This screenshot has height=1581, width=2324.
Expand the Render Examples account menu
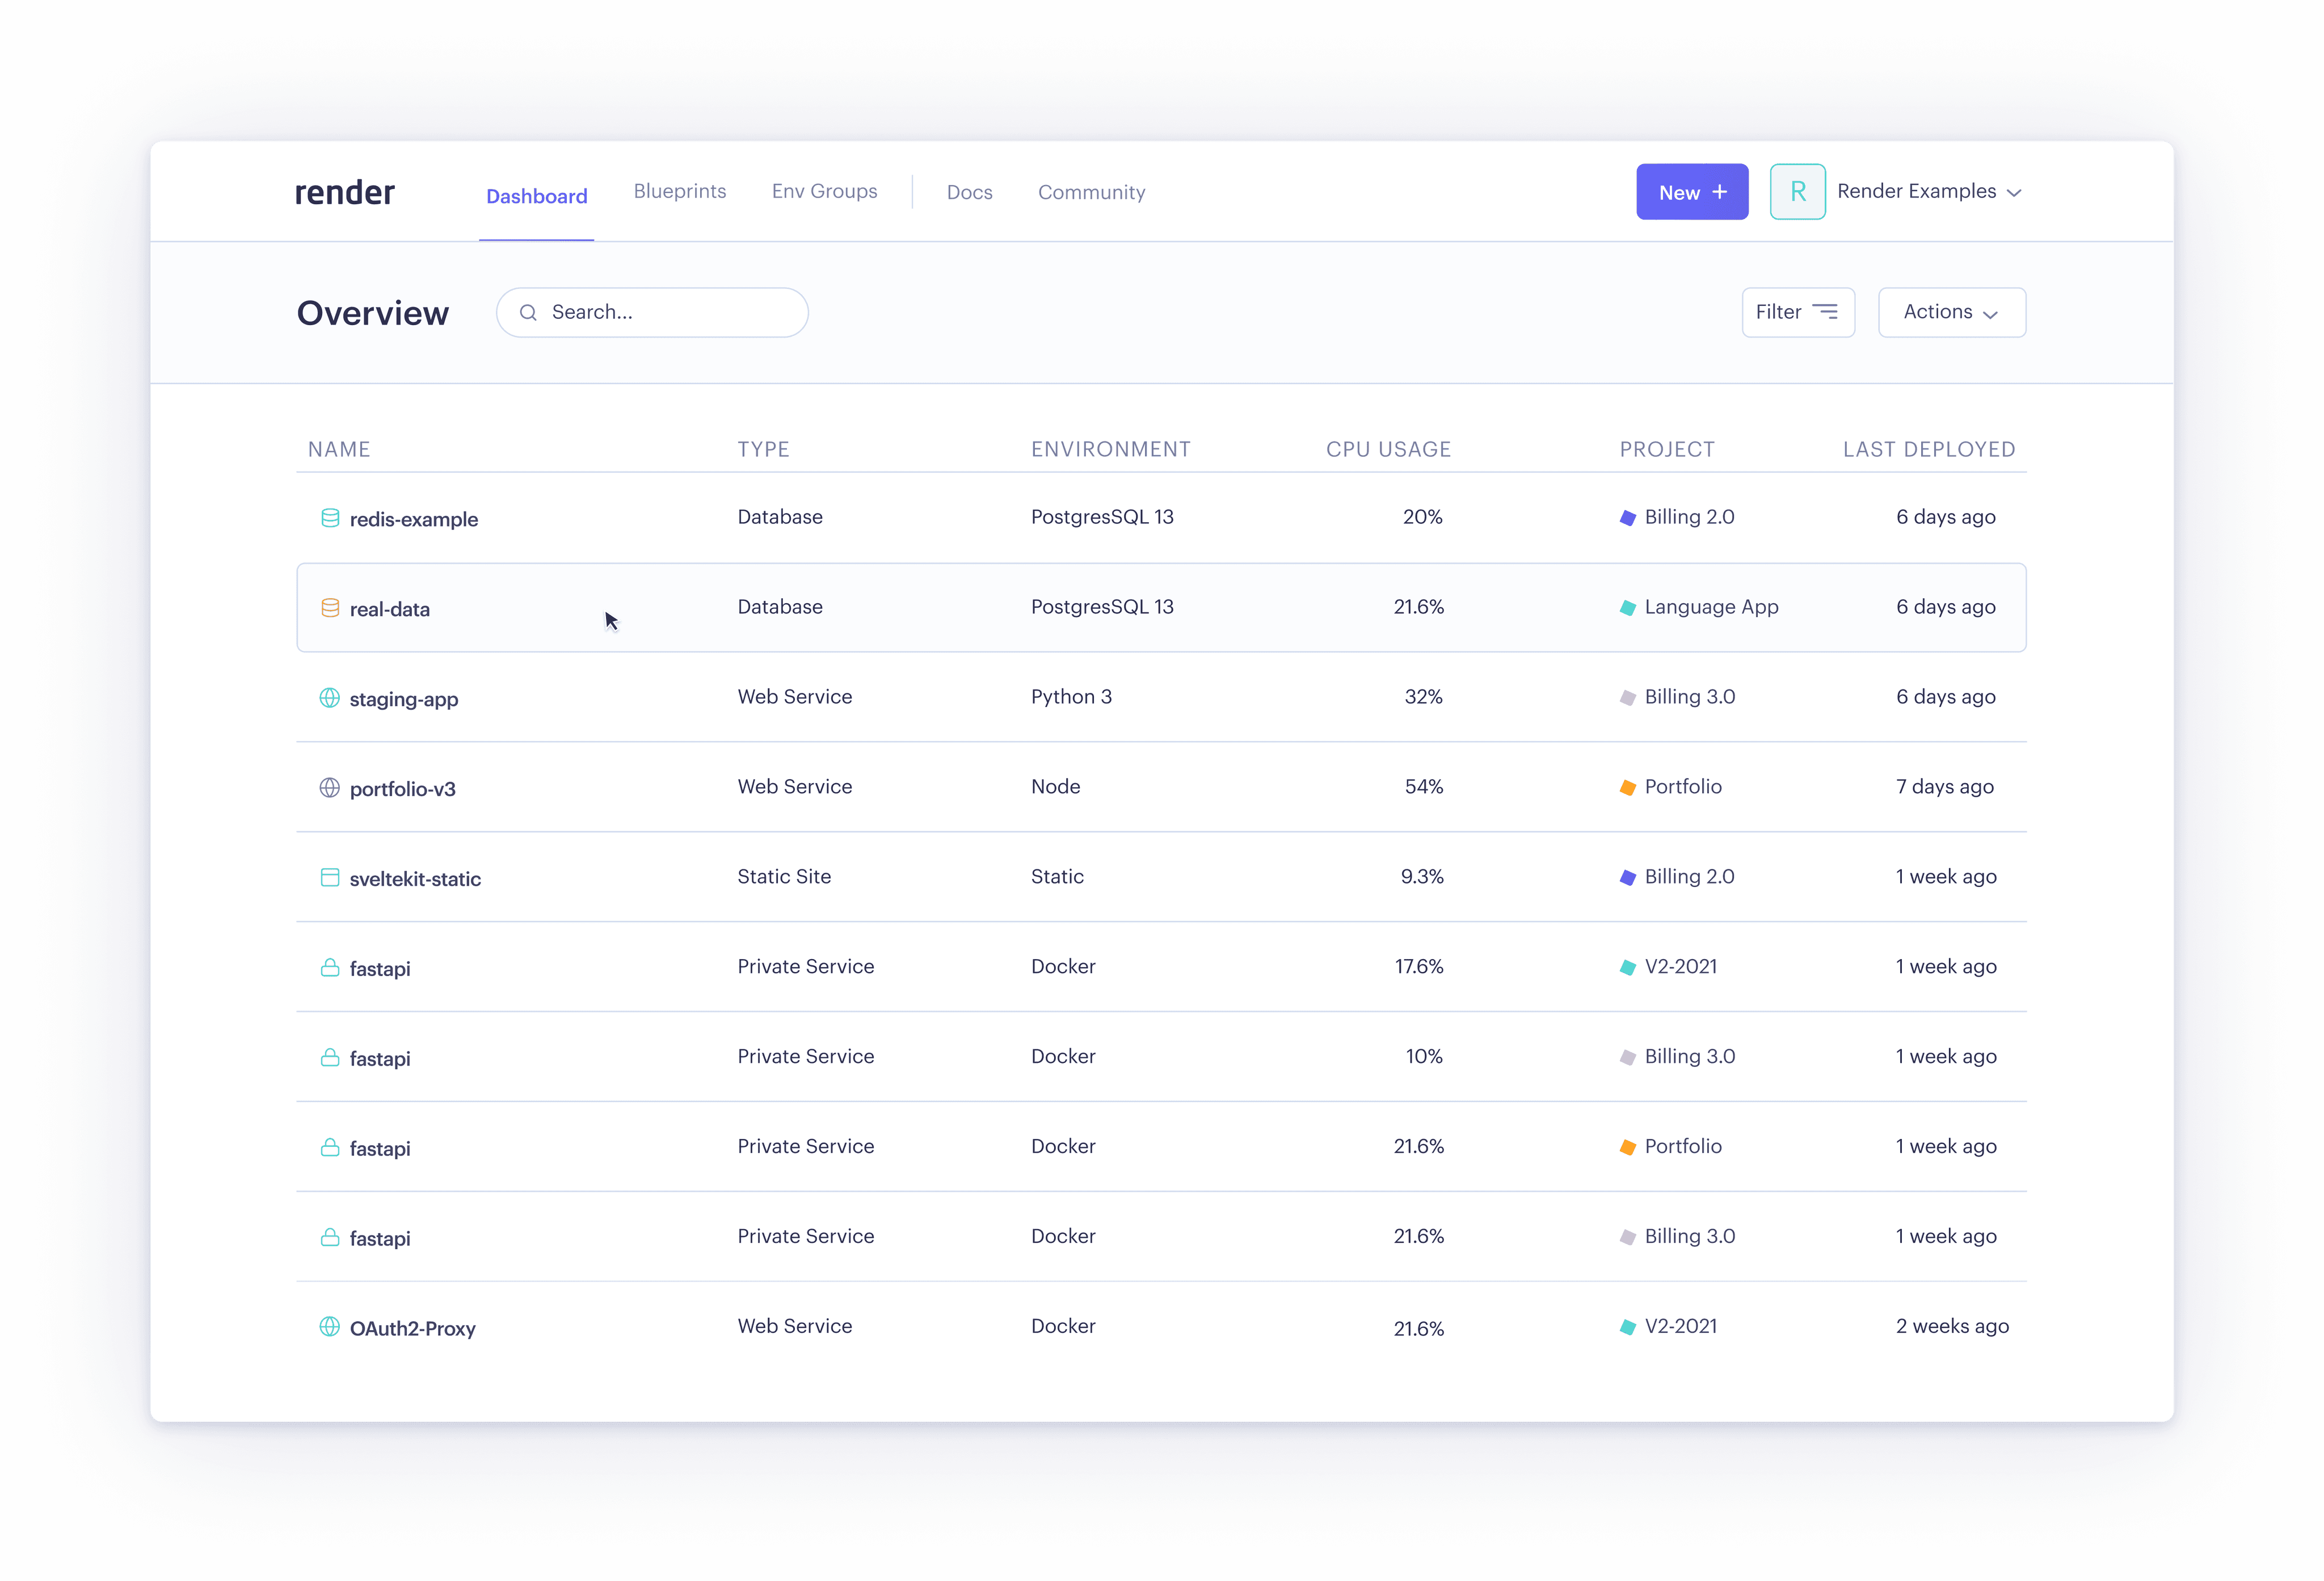click(1929, 192)
